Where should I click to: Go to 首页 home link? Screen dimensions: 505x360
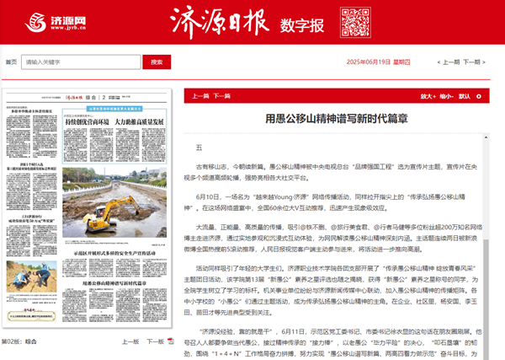(11, 62)
